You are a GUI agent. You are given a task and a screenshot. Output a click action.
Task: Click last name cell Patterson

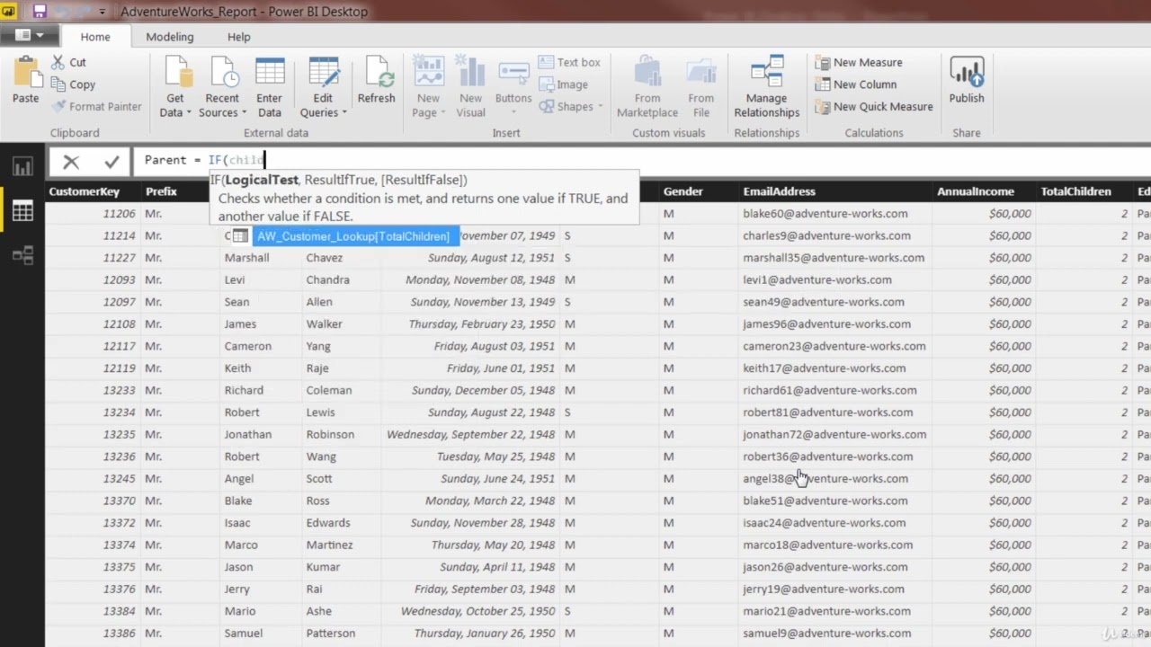tap(342, 634)
